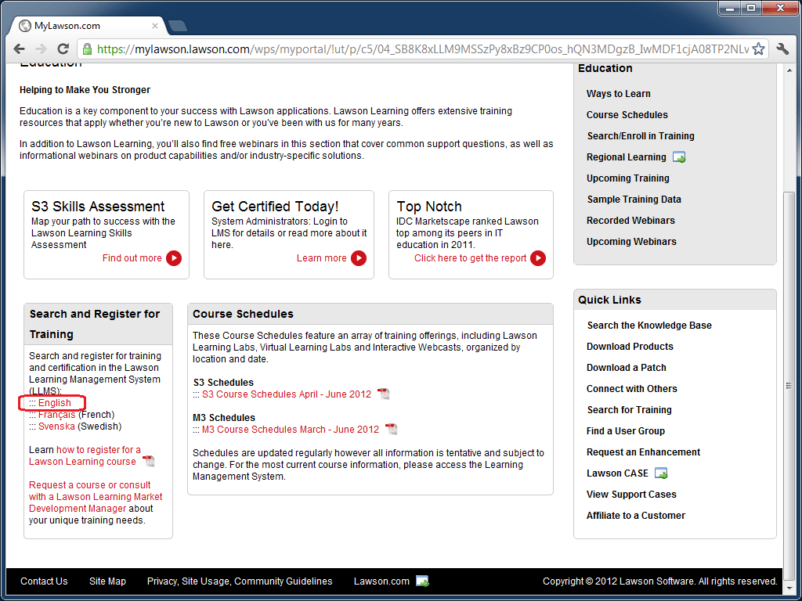Click the external-link icon next to Lawson CASE
This screenshot has width=802, height=601.
tap(659, 473)
